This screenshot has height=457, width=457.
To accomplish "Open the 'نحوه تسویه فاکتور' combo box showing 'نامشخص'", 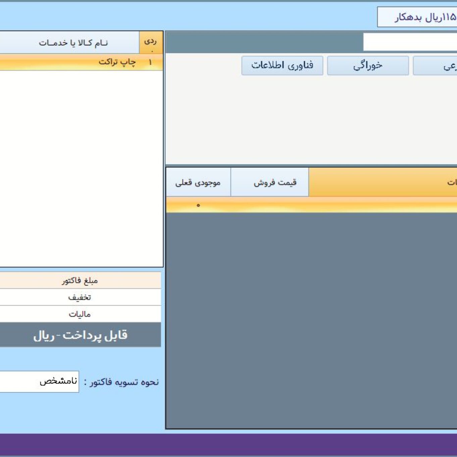I will [39, 382].
